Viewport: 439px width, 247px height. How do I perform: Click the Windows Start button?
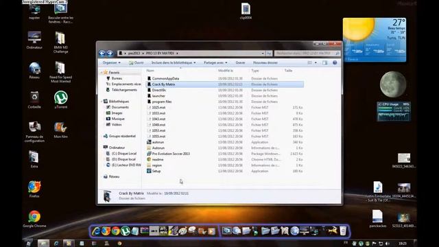click(28, 243)
